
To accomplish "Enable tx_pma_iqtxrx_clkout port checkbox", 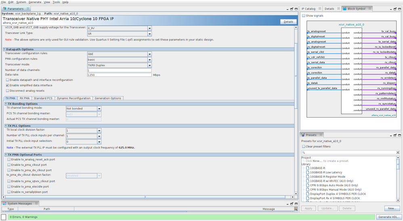I will click(x=9, y=181).
